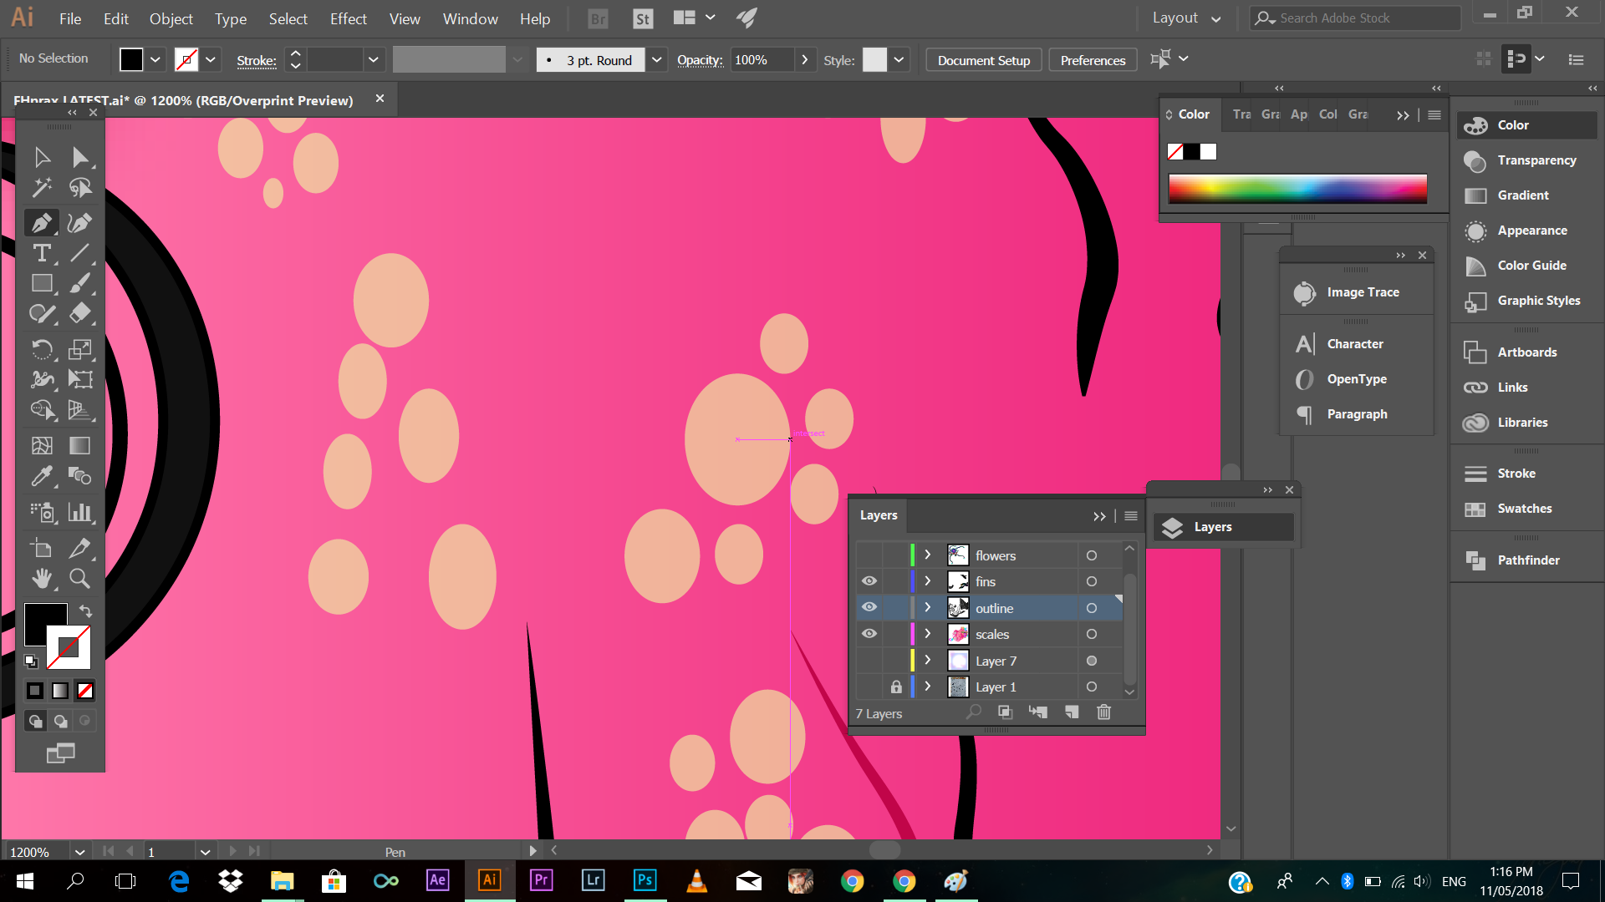This screenshot has height=902, width=1605.
Task: Open the Swatches panel
Action: point(1526,509)
